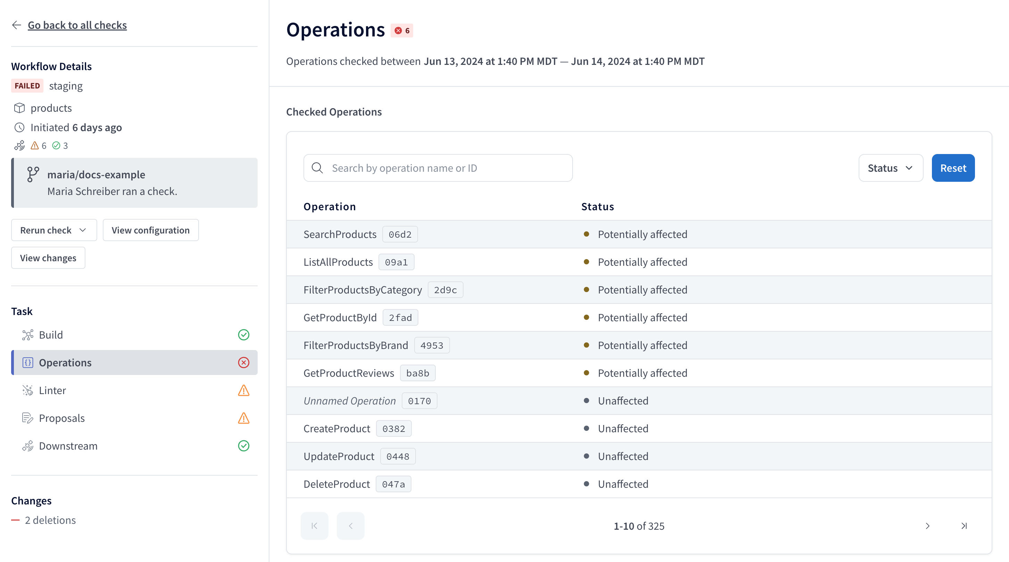Click the clock icon next to Initiated

point(19,128)
